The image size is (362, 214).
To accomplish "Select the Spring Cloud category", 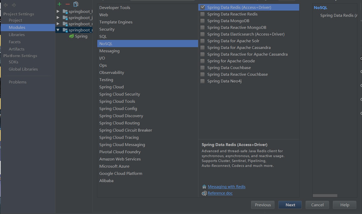I will point(148,87).
